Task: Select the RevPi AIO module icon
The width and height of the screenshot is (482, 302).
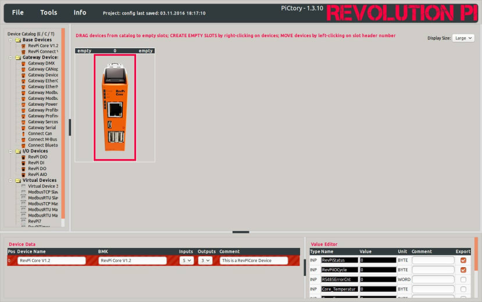Action: pyautogui.click(x=23, y=175)
